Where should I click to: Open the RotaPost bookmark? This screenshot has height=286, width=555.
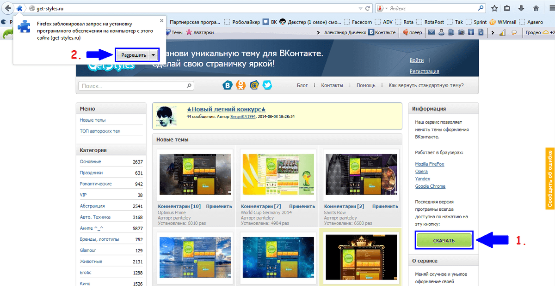tap(430, 22)
